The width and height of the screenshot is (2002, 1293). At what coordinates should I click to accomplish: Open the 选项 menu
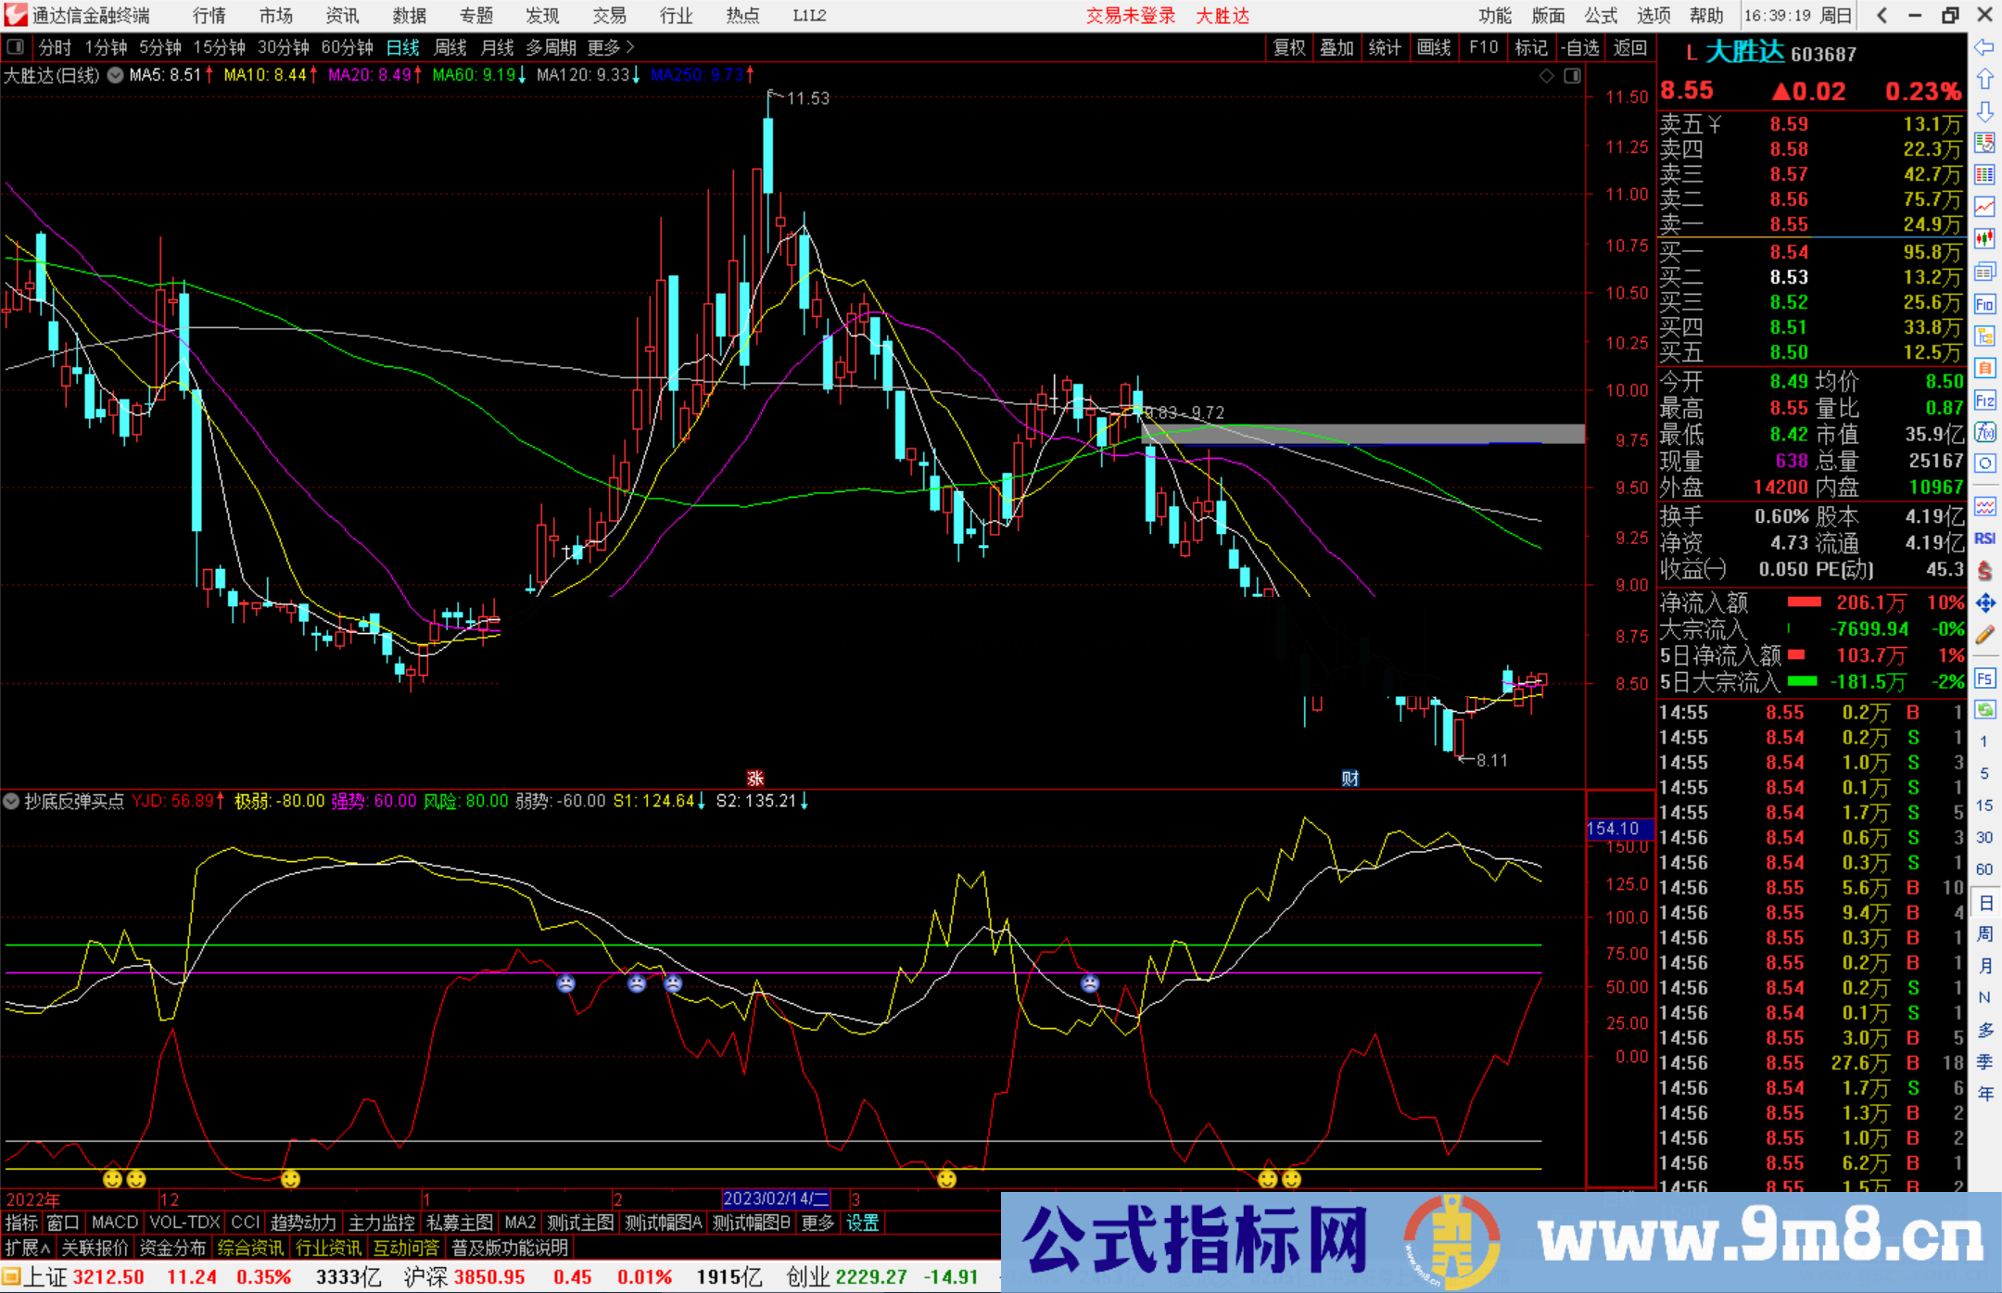coord(1654,15)
